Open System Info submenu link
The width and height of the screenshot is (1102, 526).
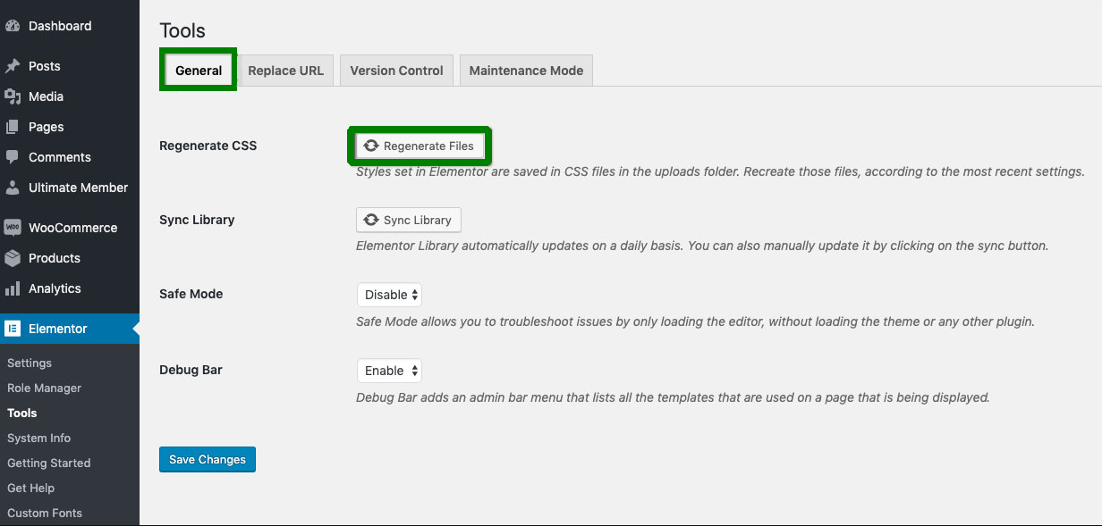(x=38, y=438)
